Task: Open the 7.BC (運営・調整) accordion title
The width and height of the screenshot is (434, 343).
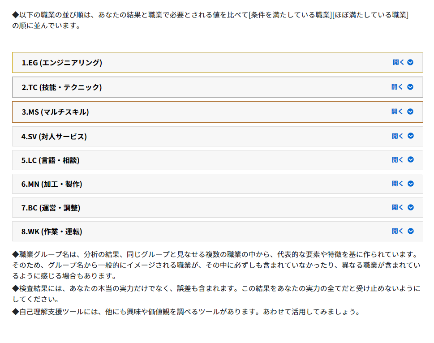Action: click(51, 208)
